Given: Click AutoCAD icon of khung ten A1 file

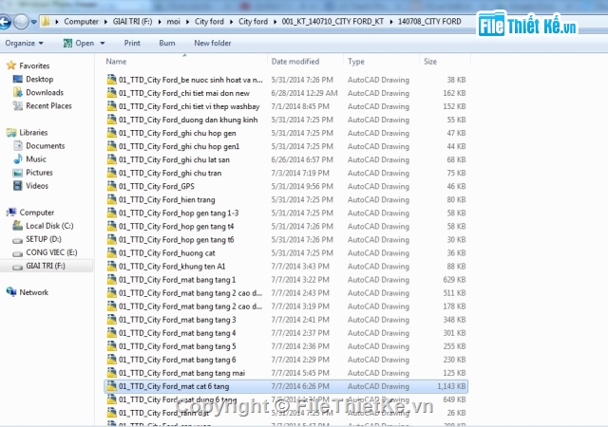Looking at the screenshot, I should pyautogui.click(x=112, y=266).
